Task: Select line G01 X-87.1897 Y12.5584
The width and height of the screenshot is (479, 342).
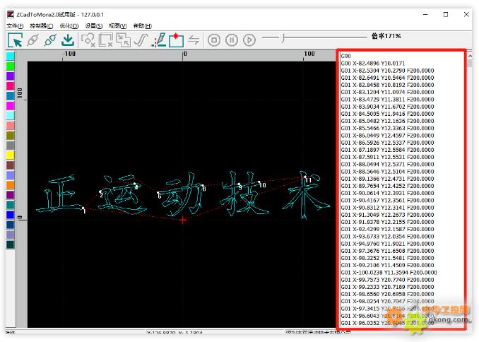Action: [387, 150]
